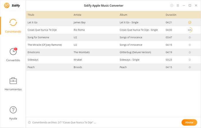Select the Sideways song row
The height and width of the screenshot is (128, 201).
click(x=113, y=60)
